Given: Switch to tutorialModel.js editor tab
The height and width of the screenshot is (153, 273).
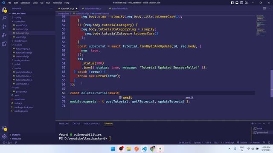Looking at the screenshot, I should (x=119, y=8).
